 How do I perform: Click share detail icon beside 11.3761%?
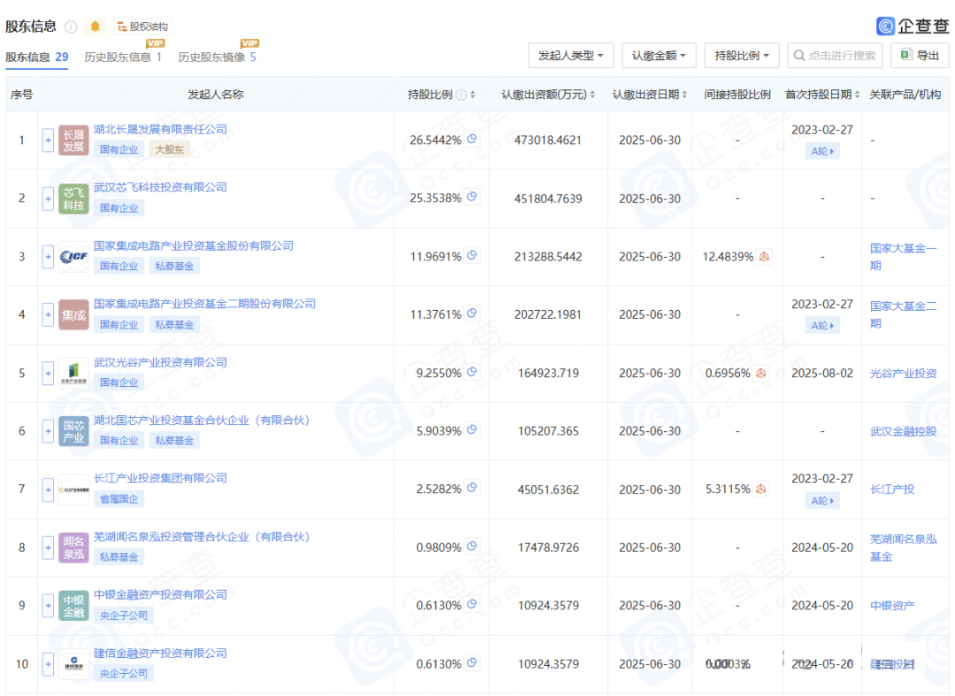click(472, 313)
